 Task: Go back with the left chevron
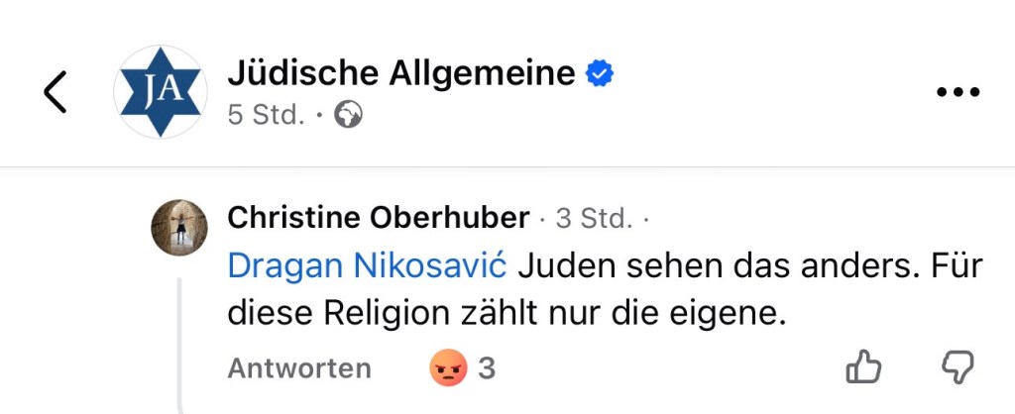56,92
